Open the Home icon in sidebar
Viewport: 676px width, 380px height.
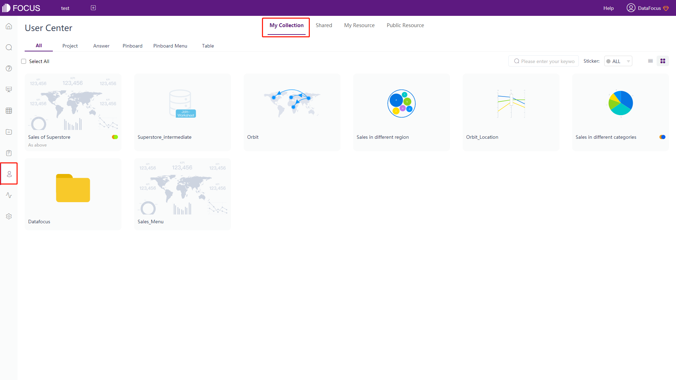click(x=9, y=26)
